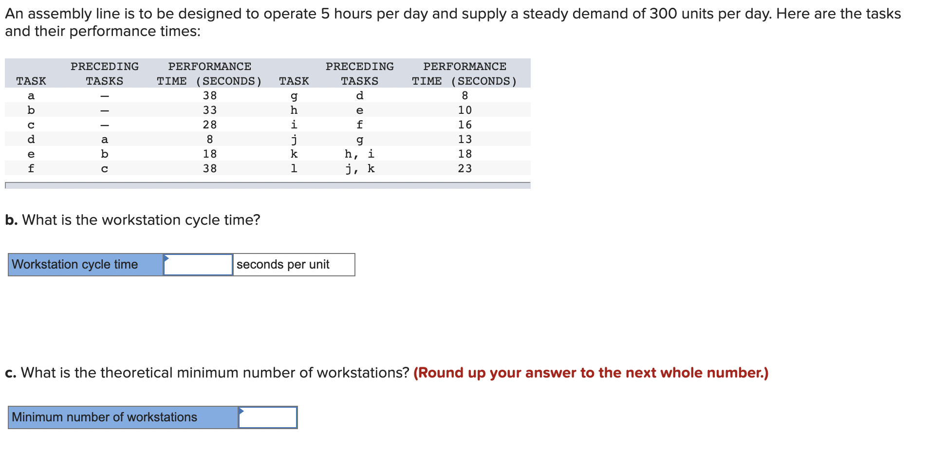The height and width of the screenshot is (470, 928).
Task: Select the TASK column header
Action: coord(31,81)
